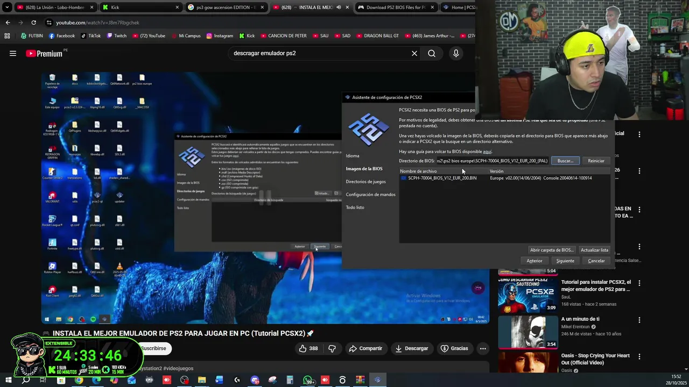Open the DRAGON BALL GT bookmark
Viewport: 689px width, 387px height.
click(377, 36)
